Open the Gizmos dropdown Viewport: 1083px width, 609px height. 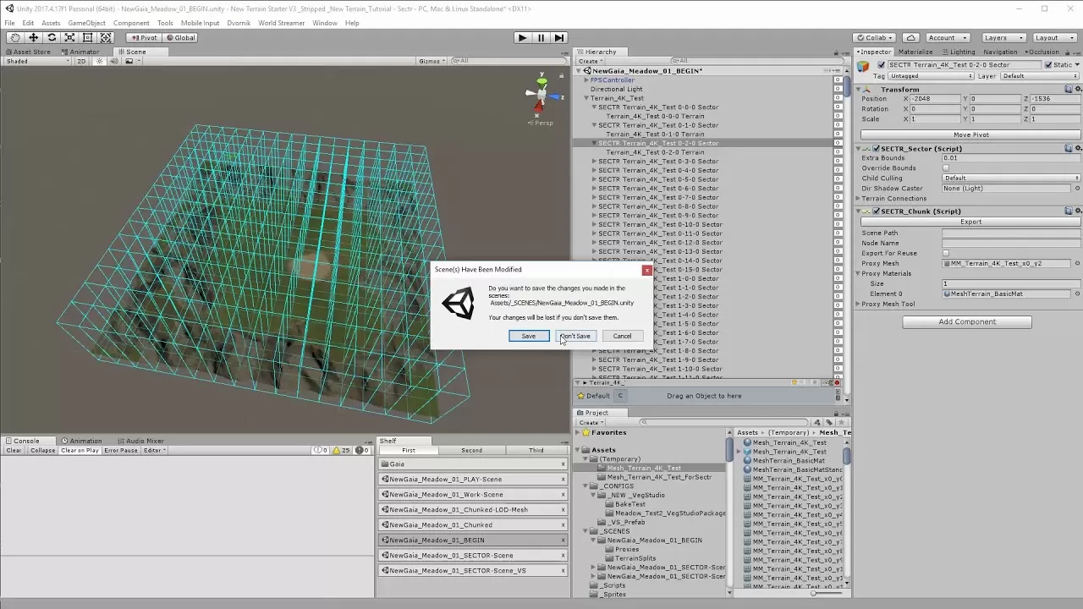[x=432, y=61]
